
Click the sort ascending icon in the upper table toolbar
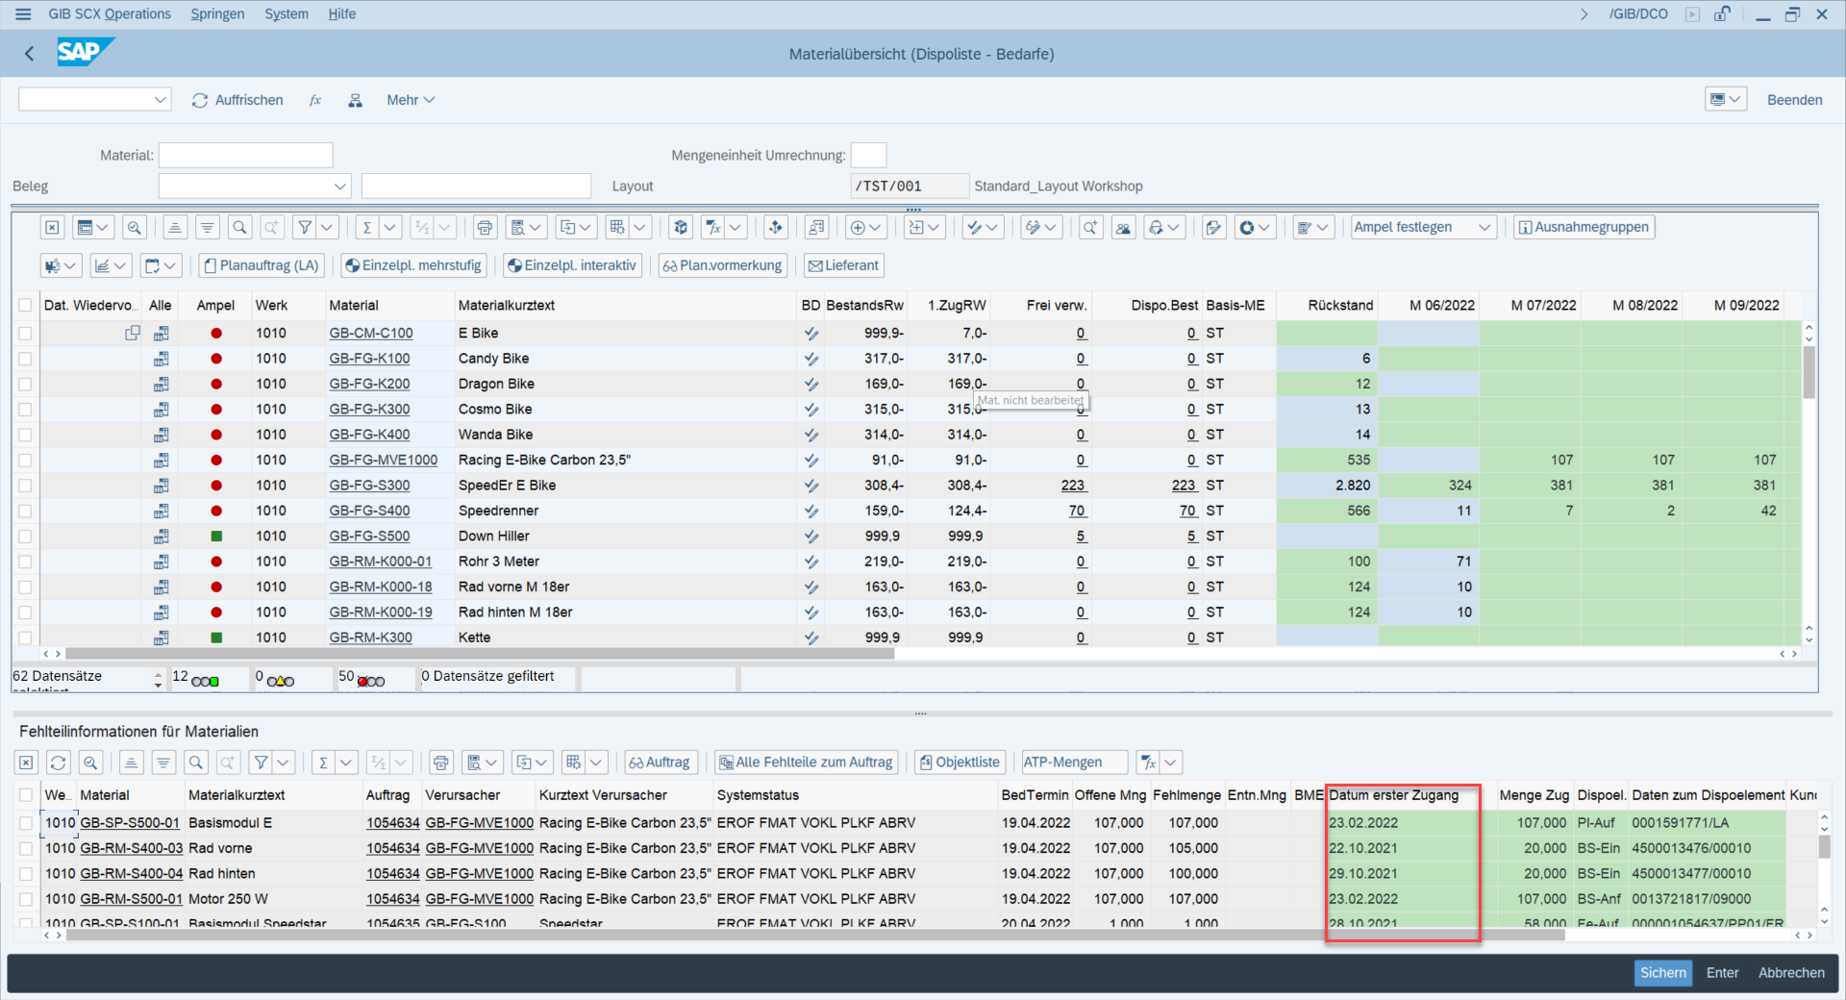pyautogui.click(x=174, y=228)
